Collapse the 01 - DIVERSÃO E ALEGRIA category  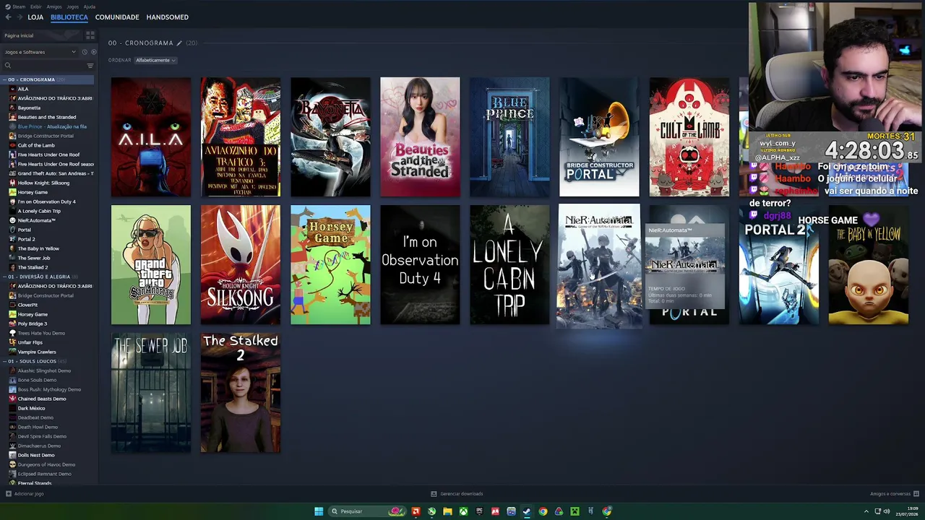coord(4,277)
